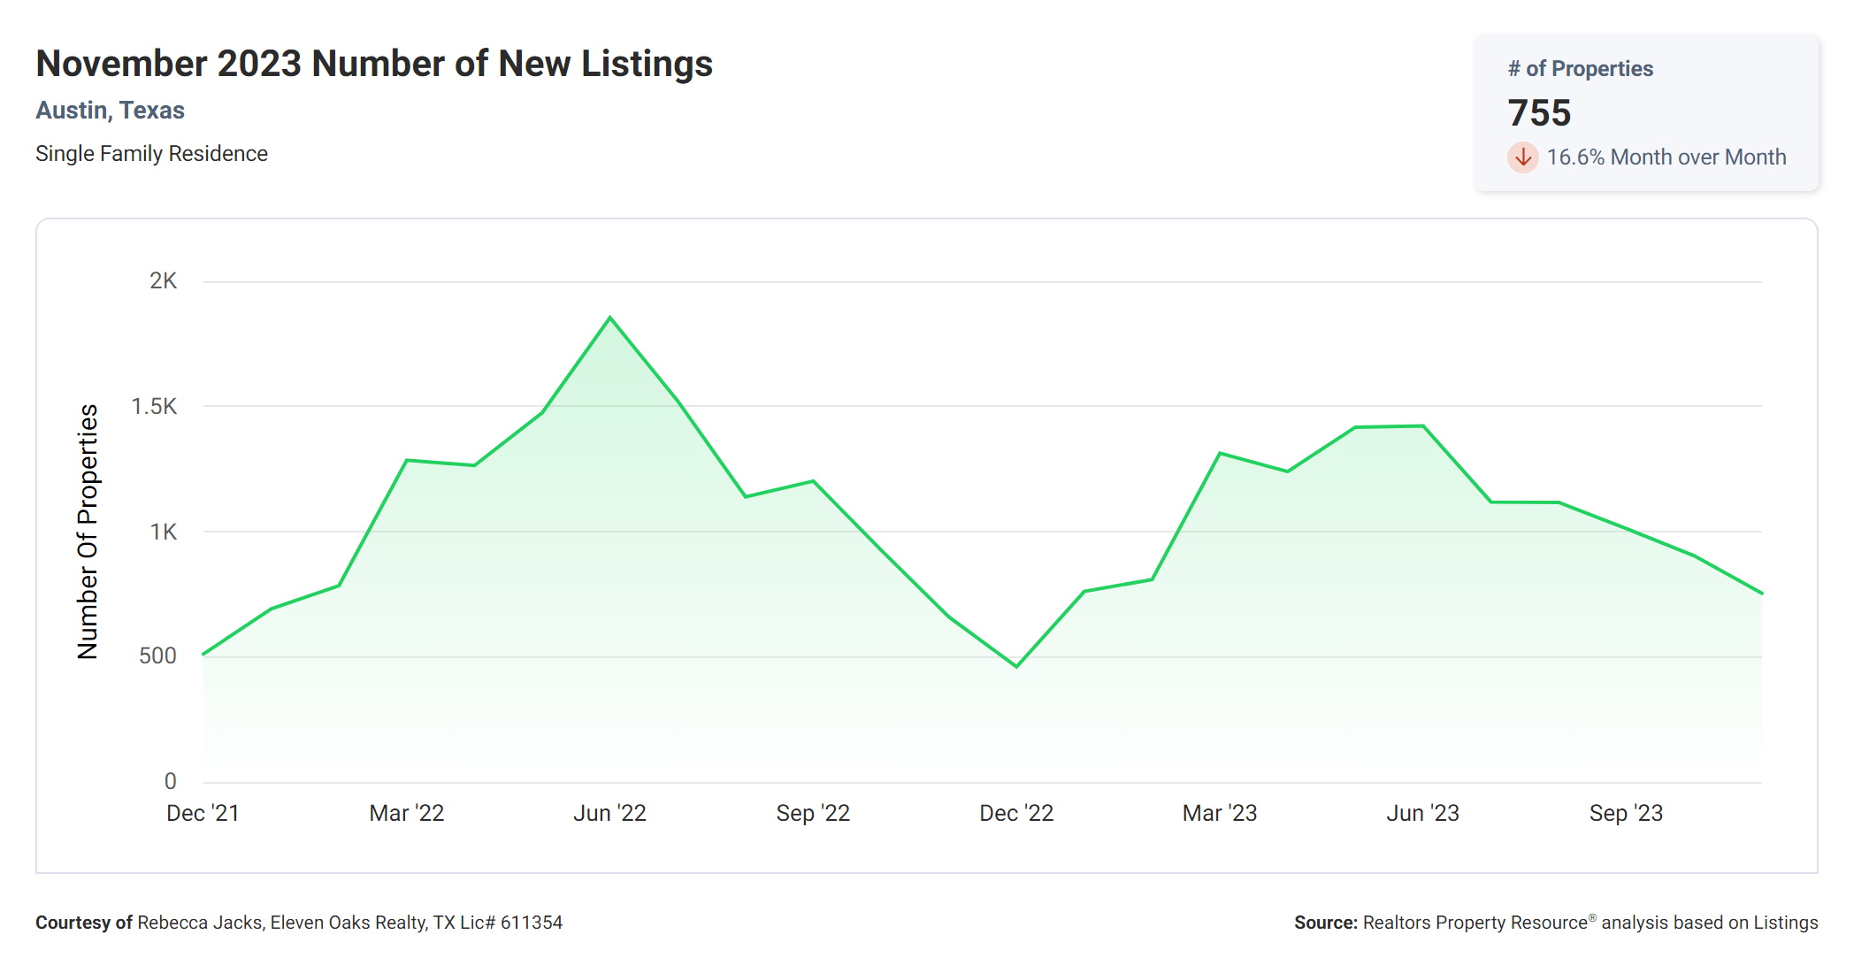The height and width of the screenshot is (973, 1854).
Task: Click the Dec '22 low point on line
Action: 1016,666
